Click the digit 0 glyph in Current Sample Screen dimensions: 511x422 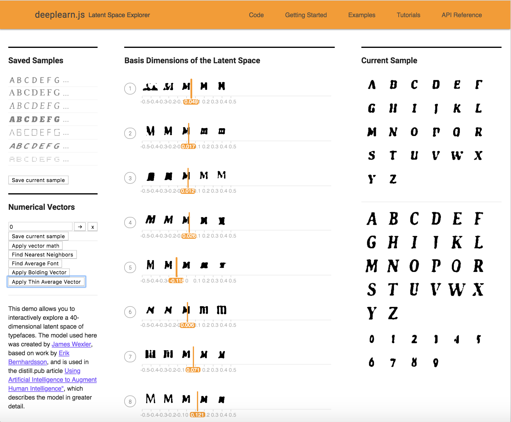tap(372, 339)
